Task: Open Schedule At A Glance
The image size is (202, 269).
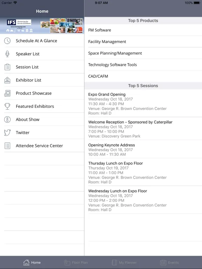Action: tap(42, 41)
